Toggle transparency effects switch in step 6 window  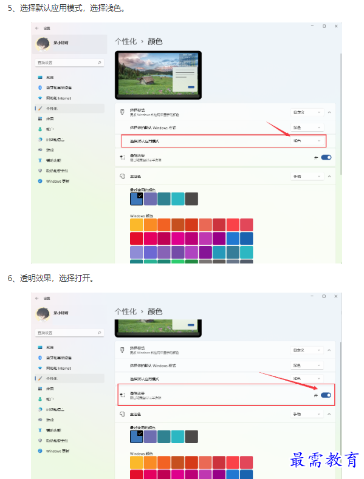point(326,395)
